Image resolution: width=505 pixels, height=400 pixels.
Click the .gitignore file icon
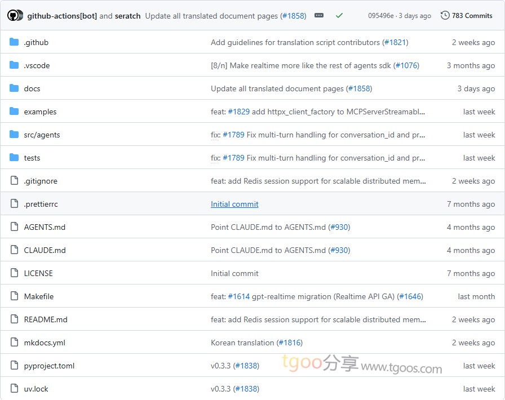coord(14,181)
